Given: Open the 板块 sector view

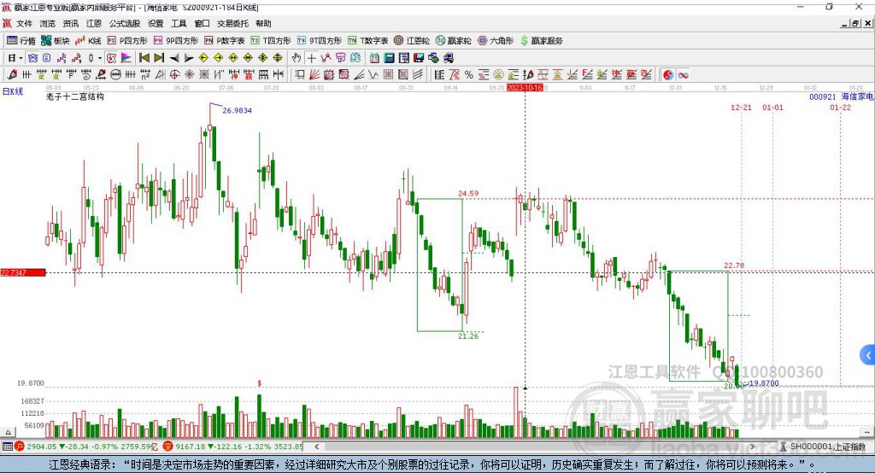Looking at the screenshot, I should 56,41.
